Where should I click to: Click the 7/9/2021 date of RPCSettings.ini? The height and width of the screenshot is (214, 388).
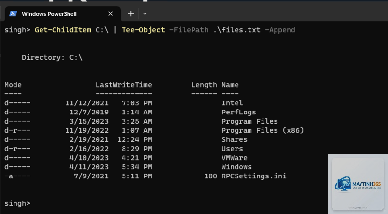(x=91, y=176)
